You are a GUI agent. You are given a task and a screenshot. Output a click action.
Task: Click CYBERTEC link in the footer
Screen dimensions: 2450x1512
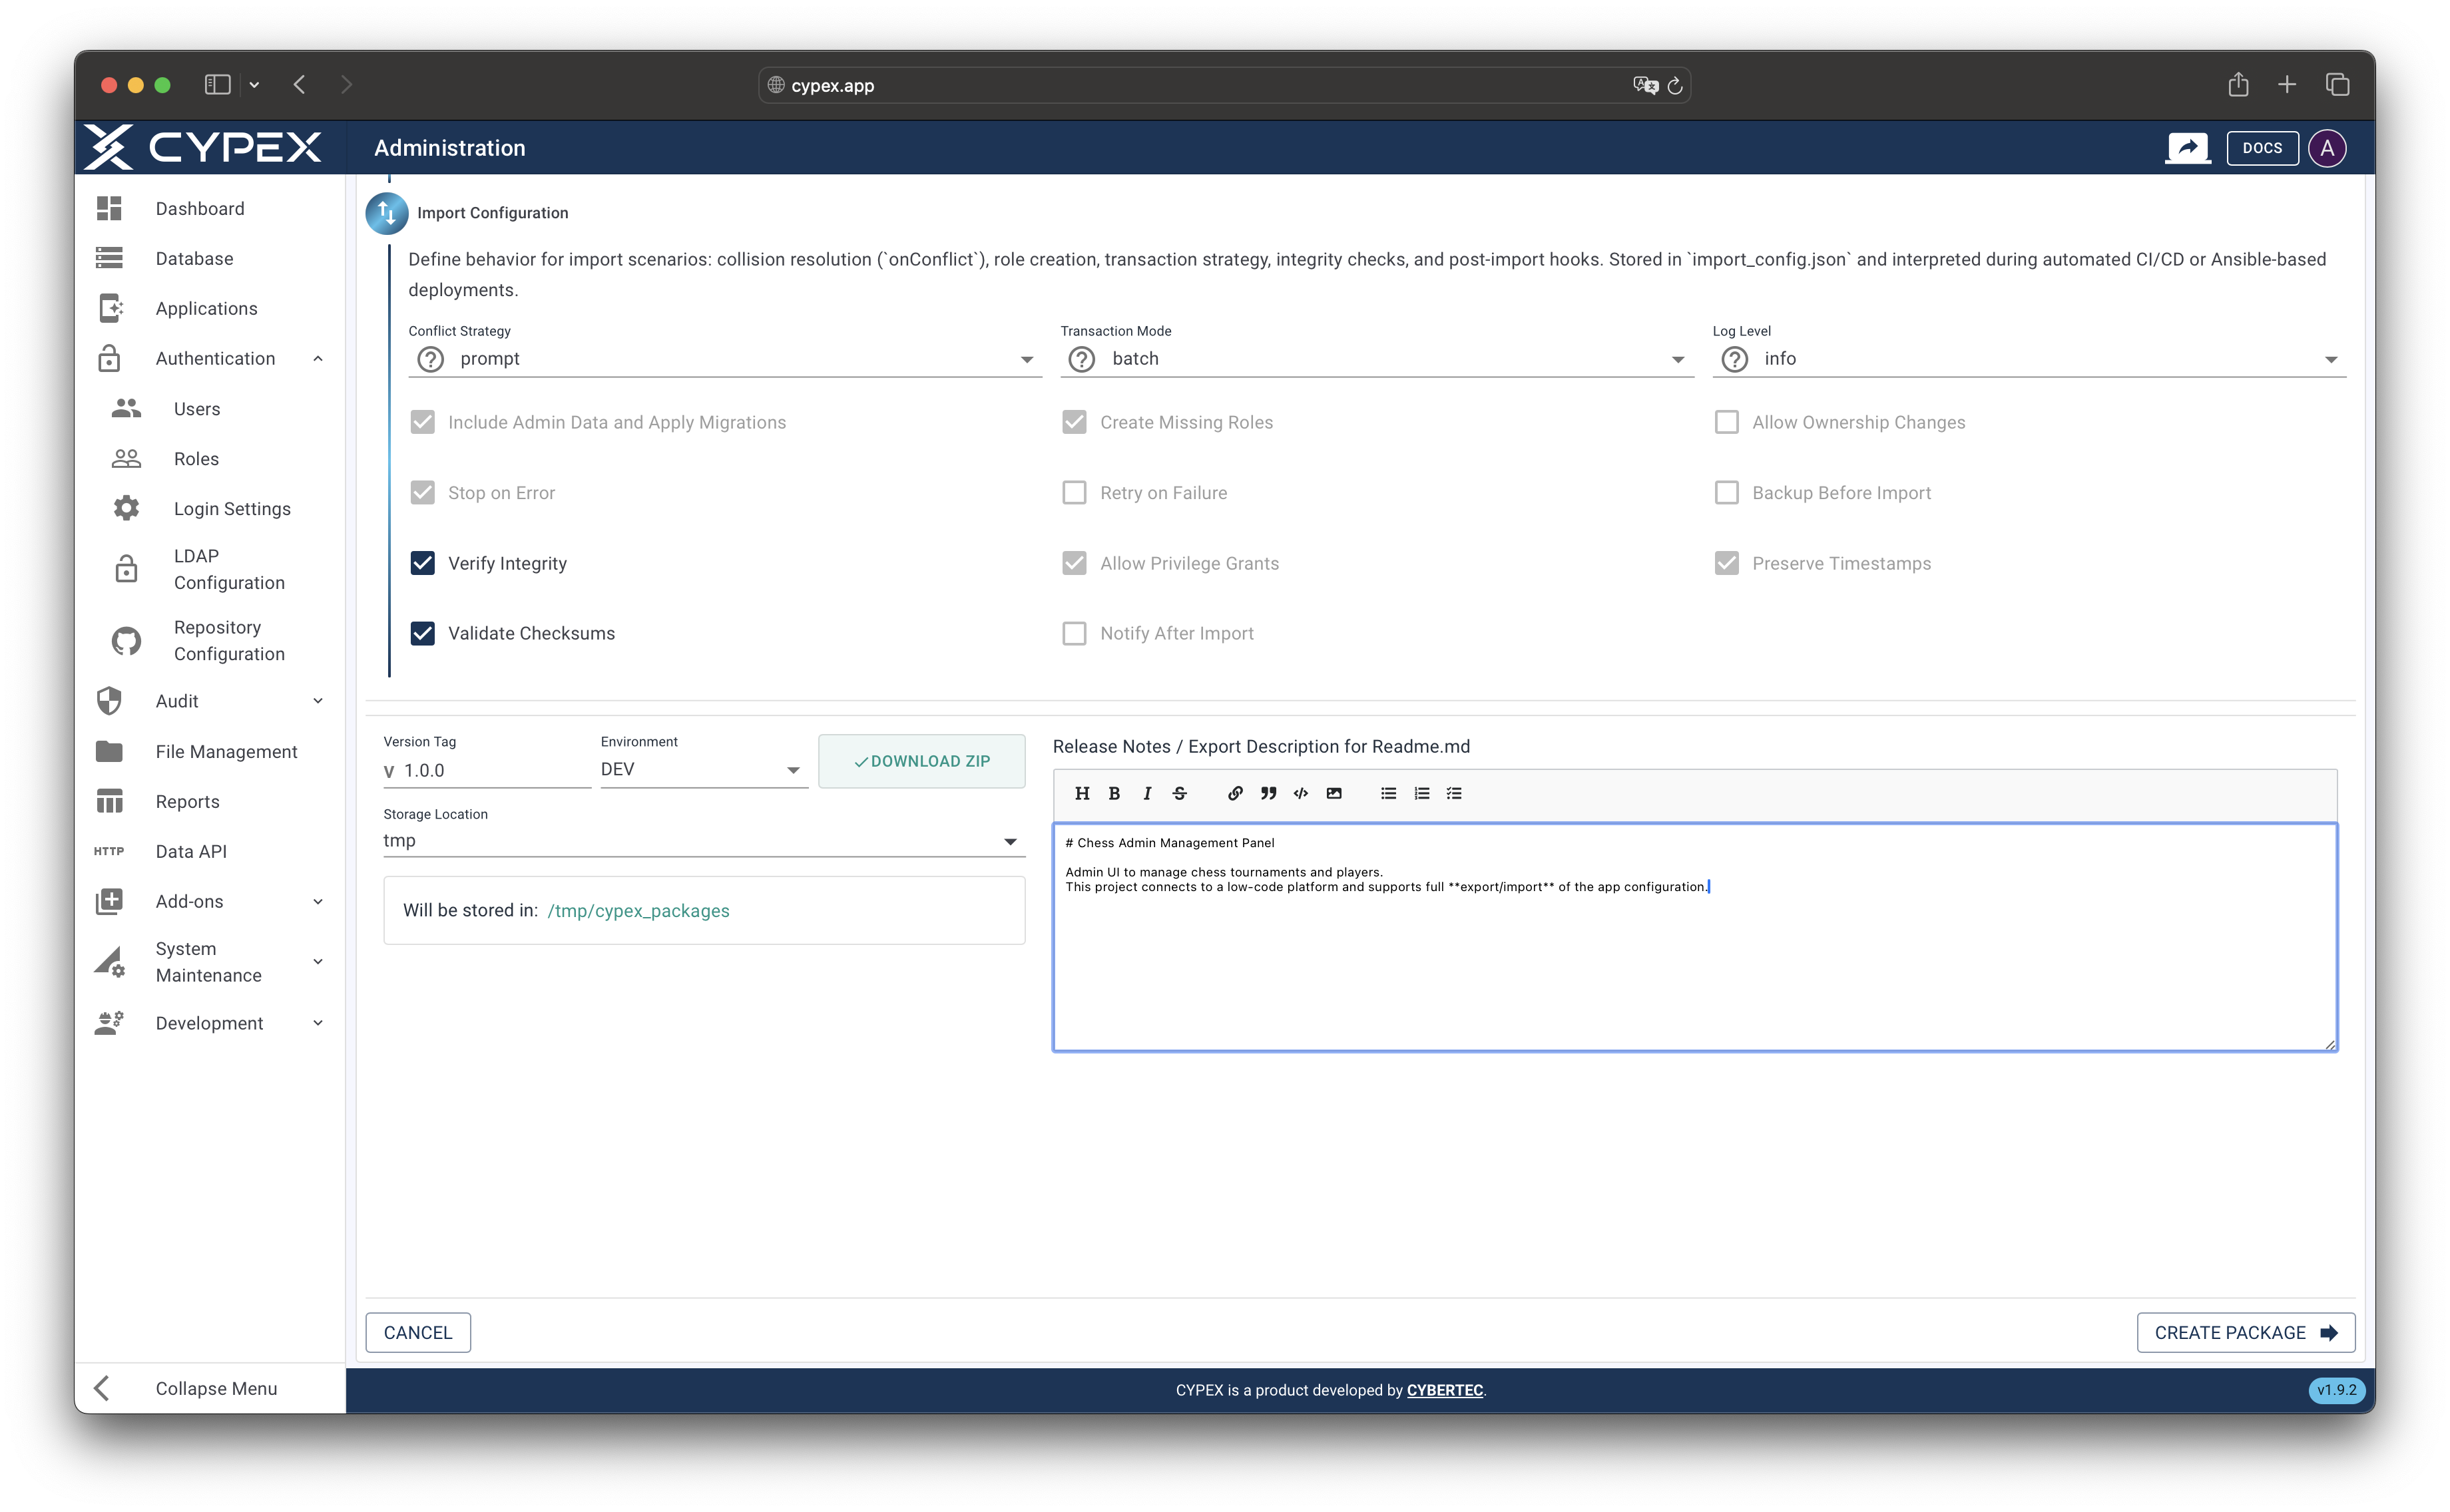pyautogui.click(x=1445, y=1390)
